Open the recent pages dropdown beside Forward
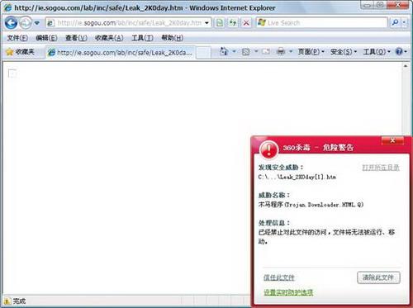The height and width of the screenshot is (308, 413). (x=37, y=23)
